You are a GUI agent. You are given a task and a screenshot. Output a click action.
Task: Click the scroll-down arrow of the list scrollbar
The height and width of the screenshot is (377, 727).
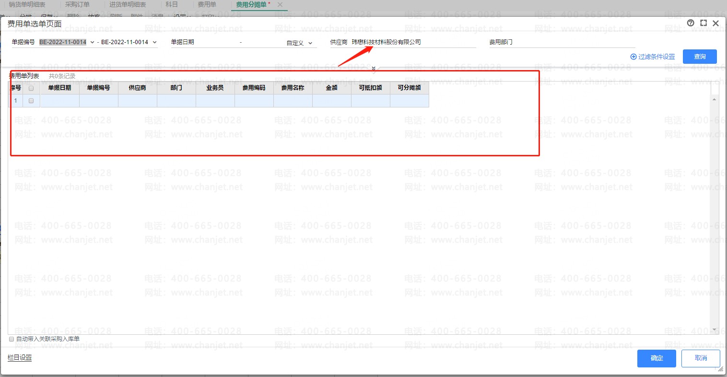pos(715,330)
